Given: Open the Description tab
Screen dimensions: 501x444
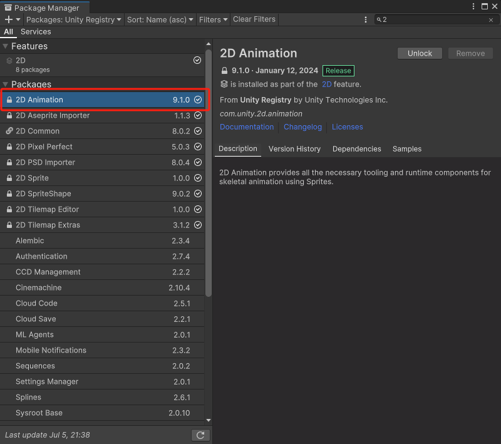Looking at the screenshot, I should click(238, 149).
